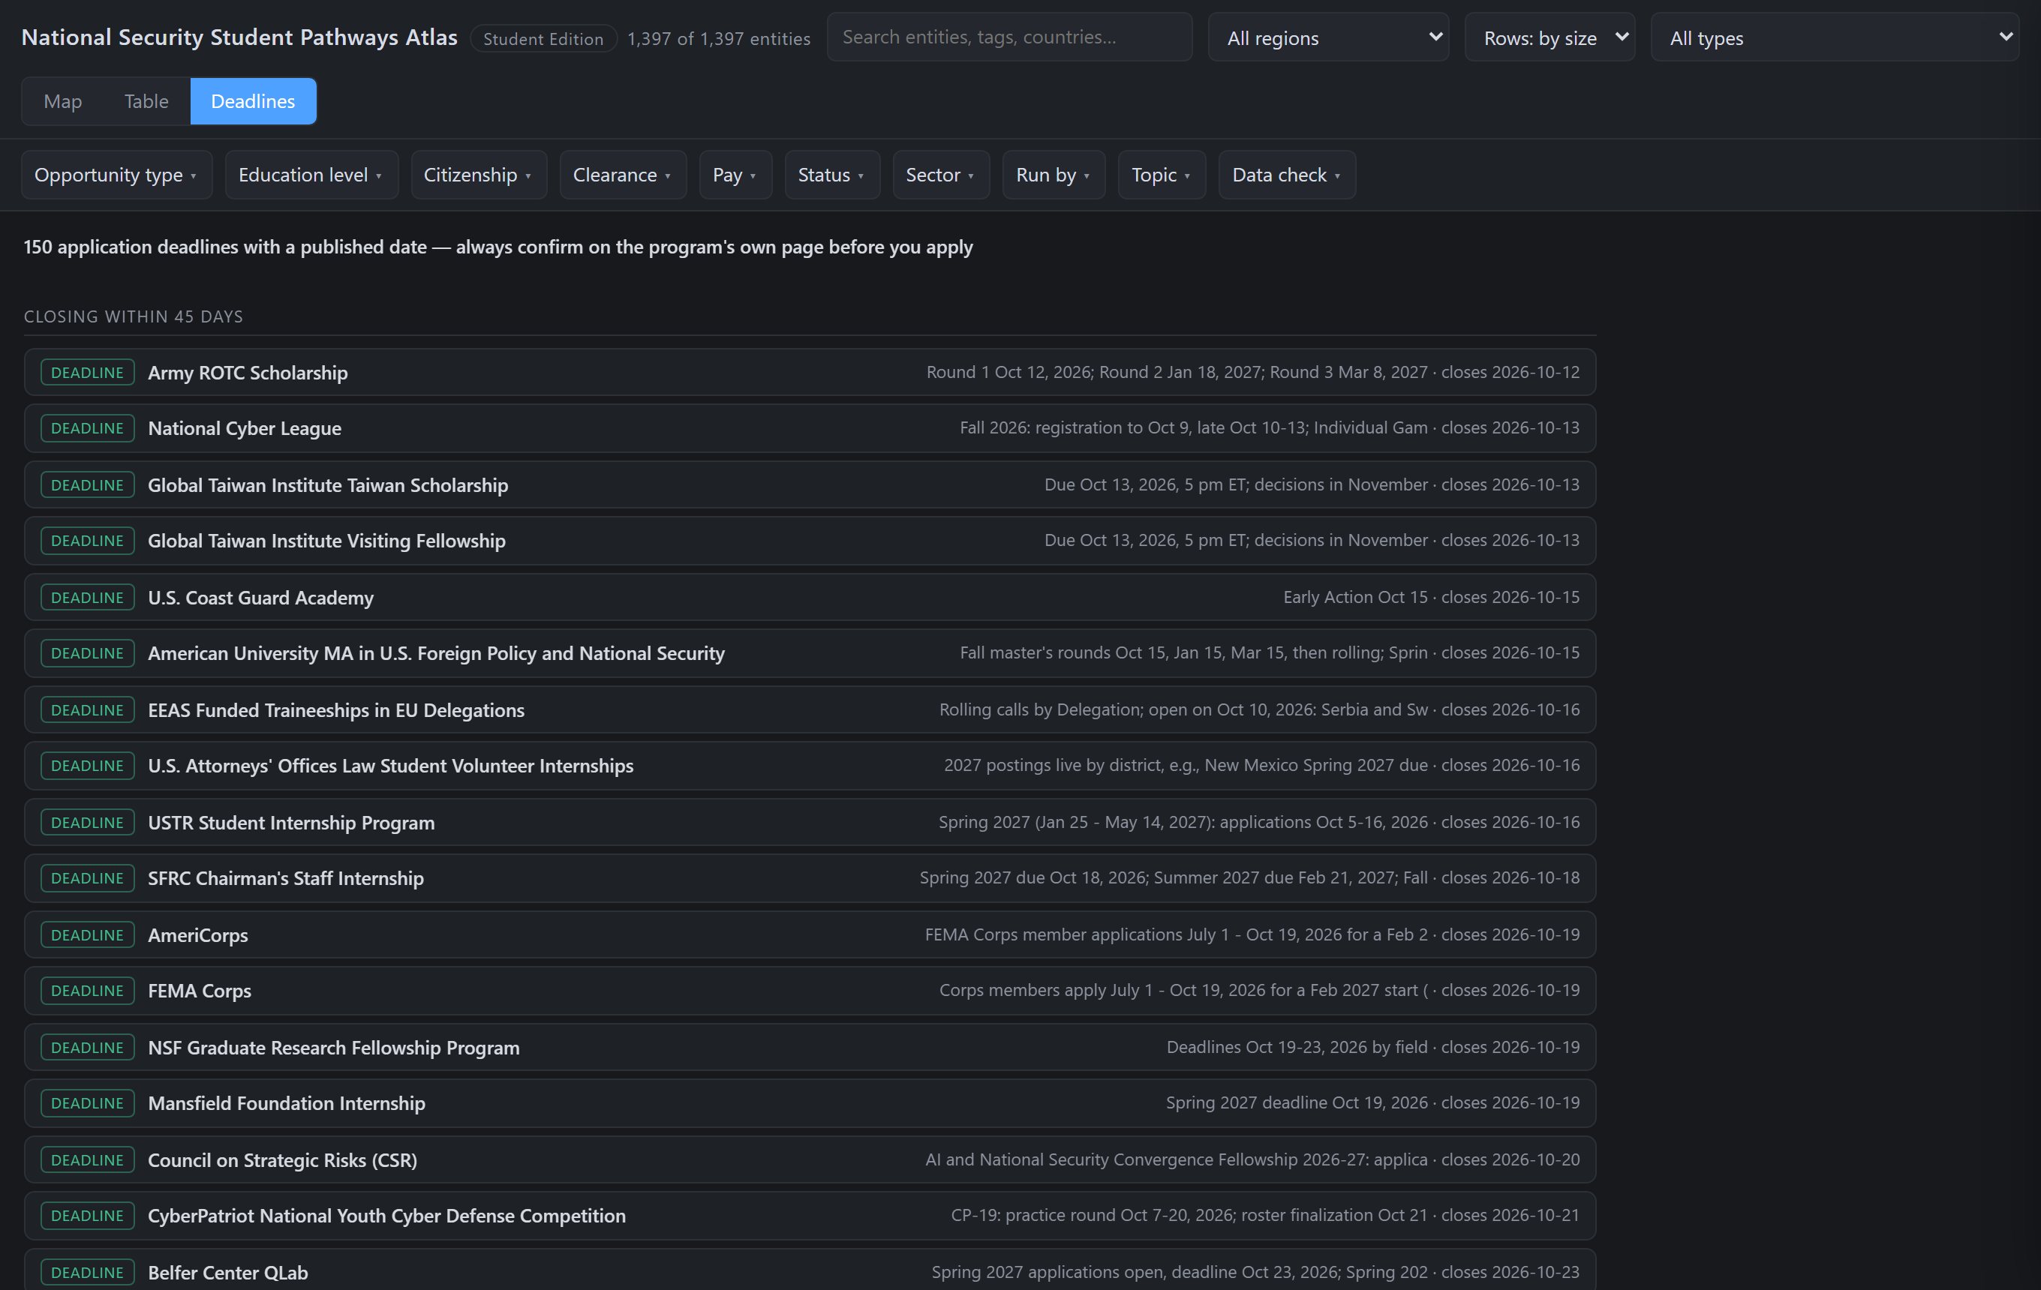Open Global Taiwan Institute Visiting Fellowship row
Screen dimensions: 2041x1290
coord(810,541)
